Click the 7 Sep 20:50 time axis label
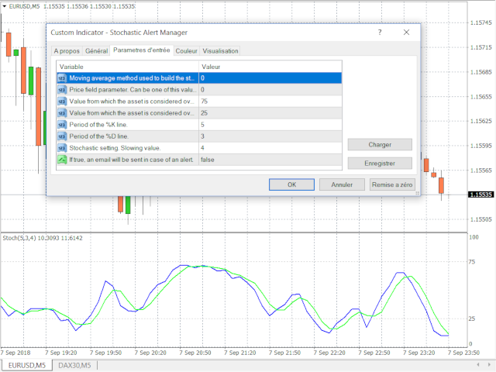Viewport: 496px width, 372px height. [x=195, y=353]
